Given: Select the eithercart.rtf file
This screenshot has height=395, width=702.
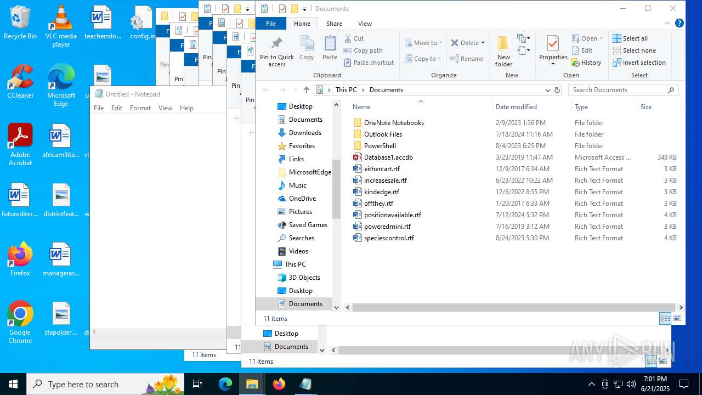Looking at the screenshot, I should pyautogui.click(x=382, y=169).
